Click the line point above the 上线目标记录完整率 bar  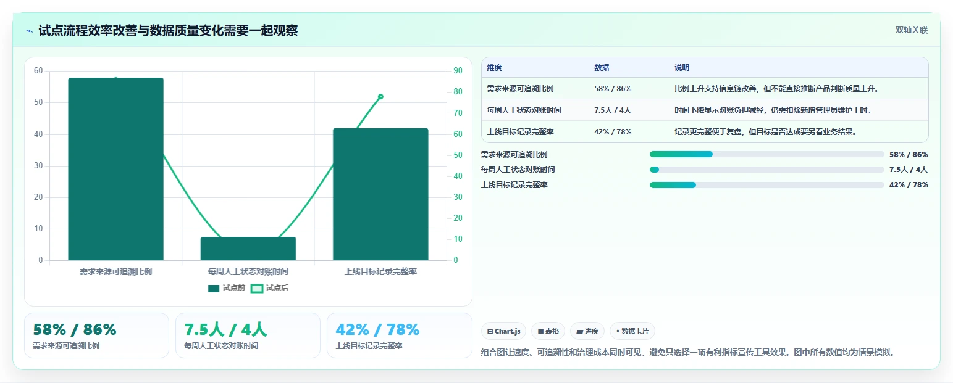tap(380, 97)
